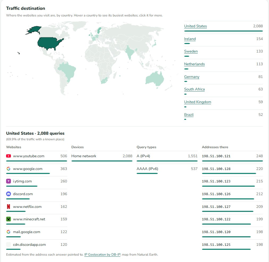Click Australia on the world map

pos(154,79)
